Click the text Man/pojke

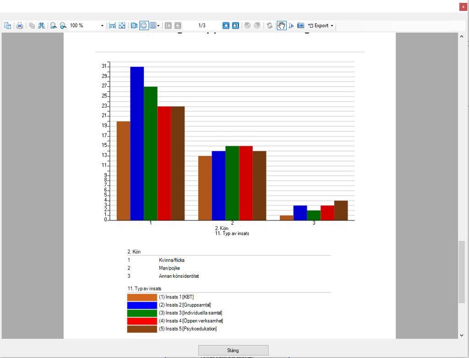coord(169,268)
